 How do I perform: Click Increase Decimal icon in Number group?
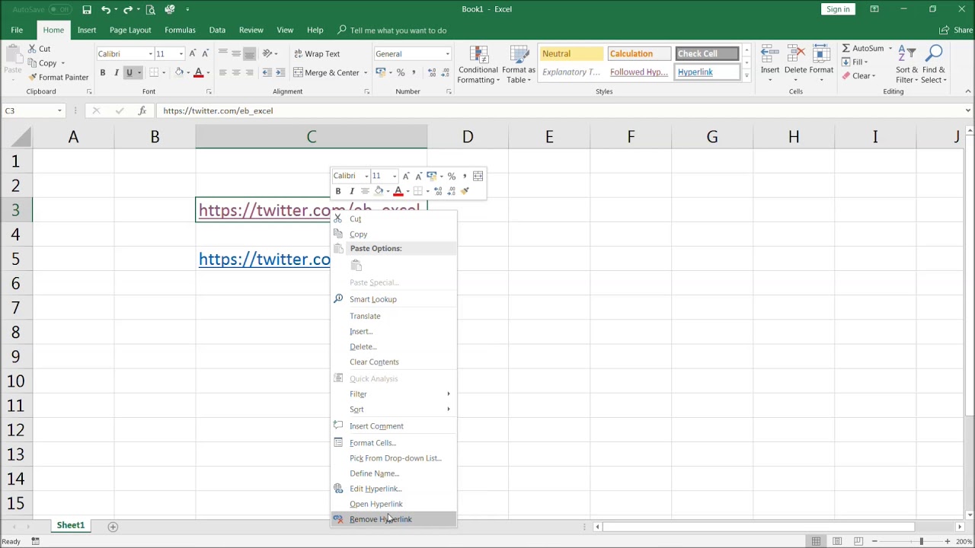(x=432, y=72)
